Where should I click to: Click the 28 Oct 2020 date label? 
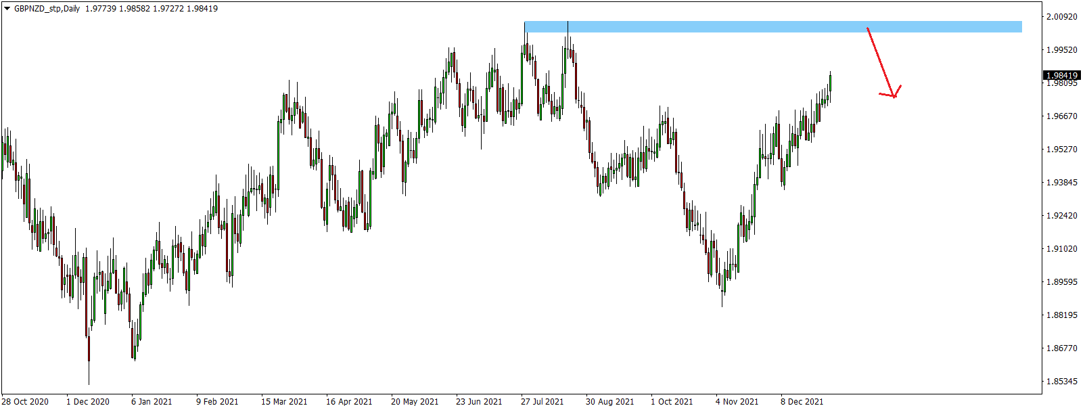pyautogui.click(x=25, y=402)
